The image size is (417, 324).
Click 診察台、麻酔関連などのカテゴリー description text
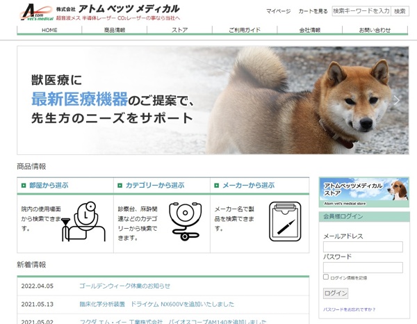click(x=138, y=223)
